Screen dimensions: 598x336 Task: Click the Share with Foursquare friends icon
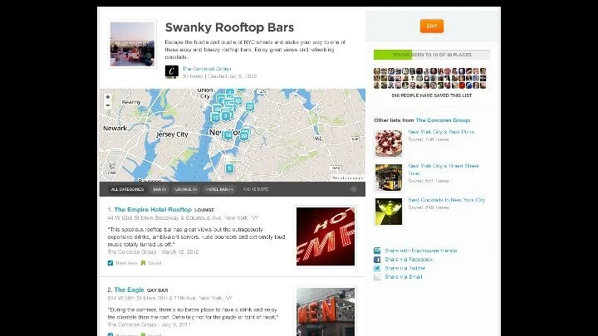tap(377, 251)
